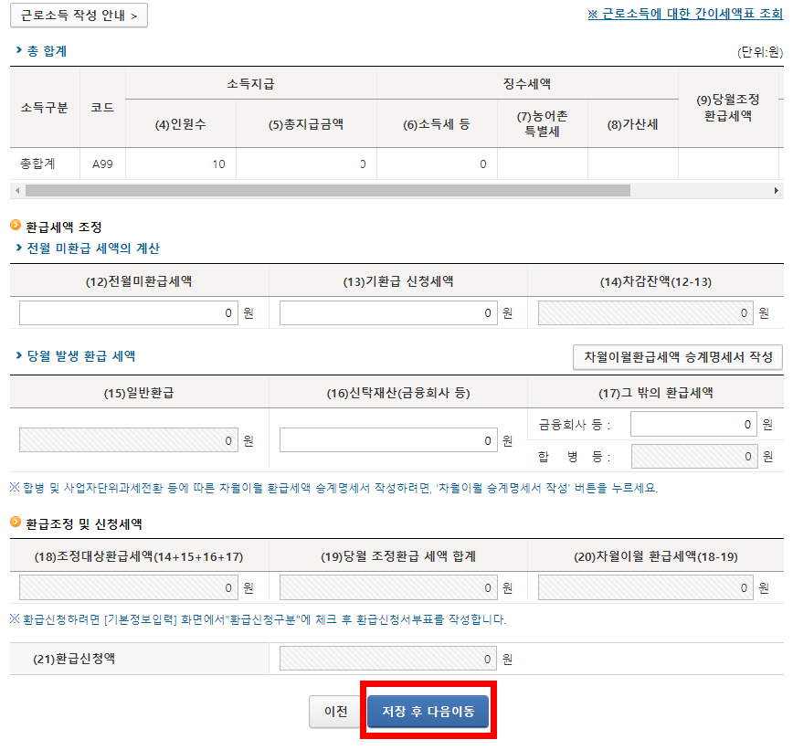Click the (16)신탁재산(금융회사 등) input field

point(388,440)
